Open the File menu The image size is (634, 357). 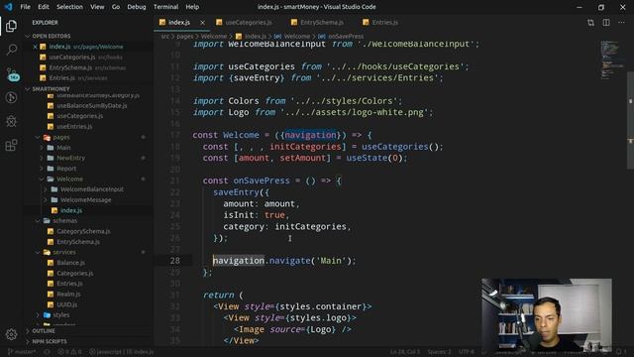click(25, 7)
